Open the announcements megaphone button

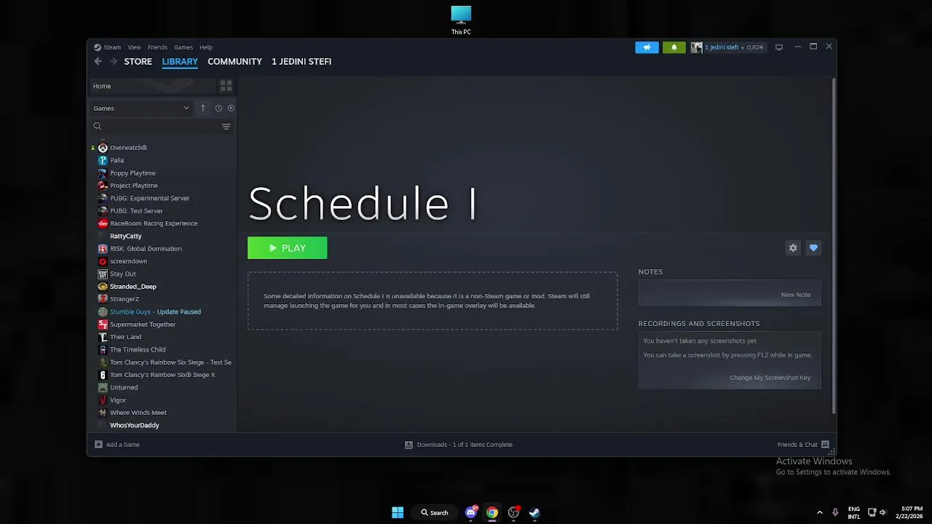coord(647,47)
